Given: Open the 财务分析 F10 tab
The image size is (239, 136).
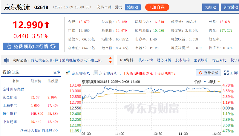Looking at the screenshot, I should tap(164, 60).
